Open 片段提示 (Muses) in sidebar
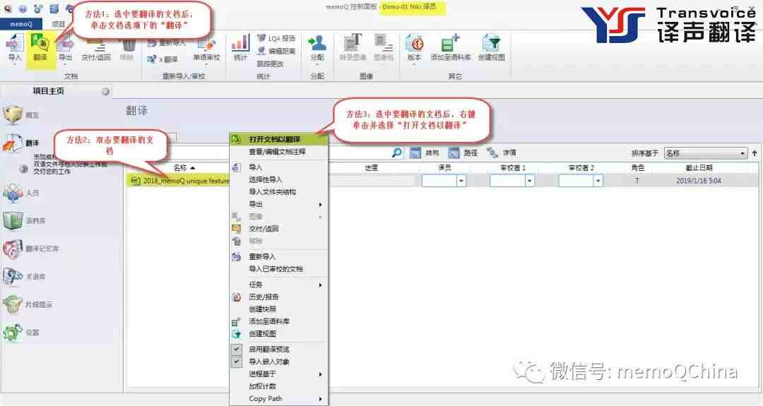This screenshot has width=763, height=406. click(28, 304)
